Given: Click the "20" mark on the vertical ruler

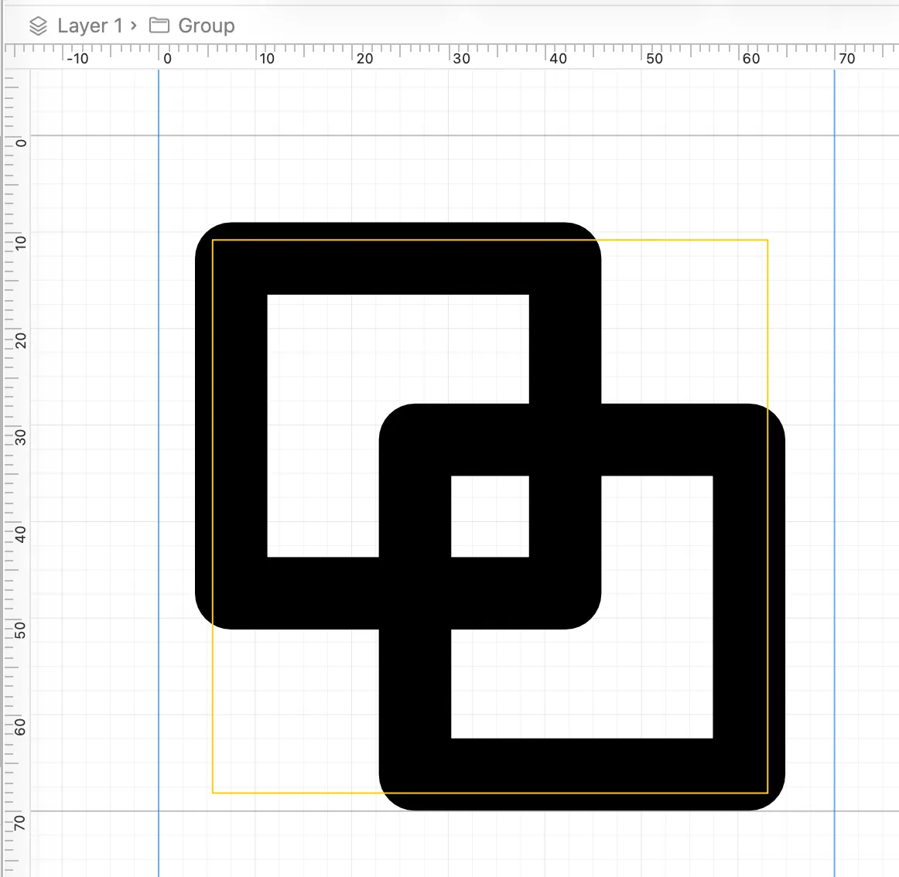Looking at the screenshot, I should click(x=21, y=340).
